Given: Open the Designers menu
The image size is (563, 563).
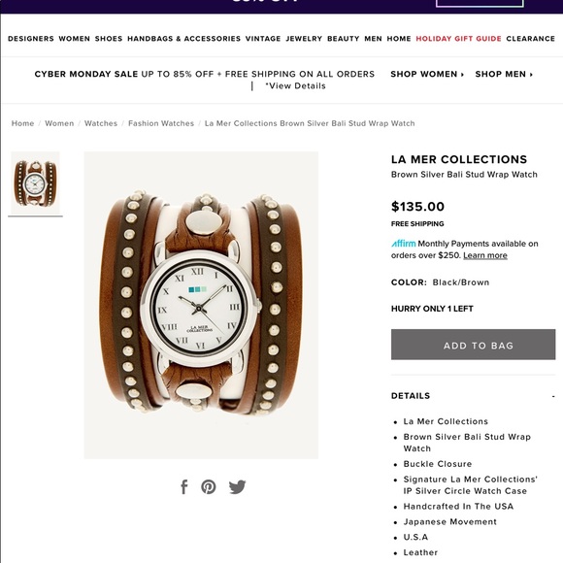Looking at the screenshot, I should (x=31, y=39).
